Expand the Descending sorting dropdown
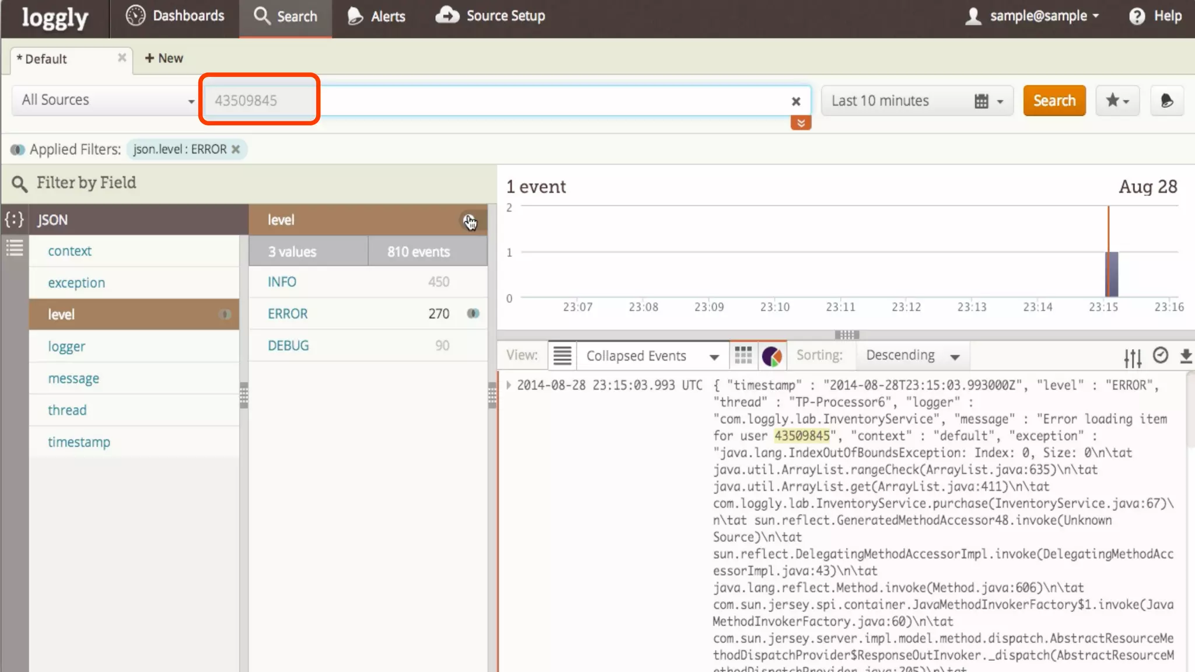 [913, 355]
